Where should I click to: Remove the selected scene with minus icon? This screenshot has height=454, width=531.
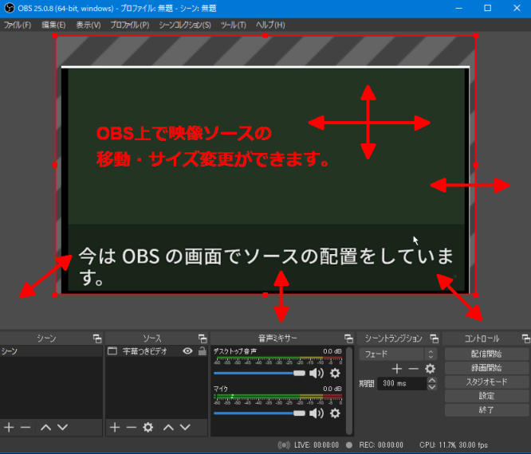point(26,427)
